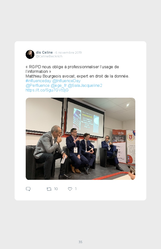Click the dis Celine display name
This screenshot has height=249, width=161.
pyautogui.click(x=44, y=52)
